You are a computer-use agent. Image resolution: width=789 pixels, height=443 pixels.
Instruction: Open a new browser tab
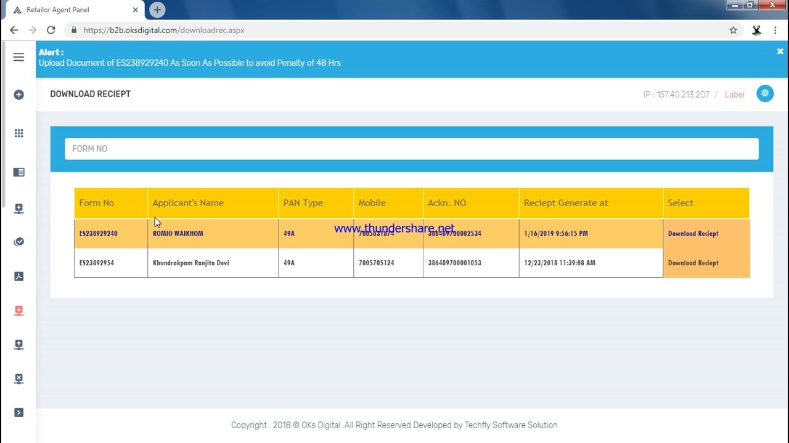(x=157, y=10)
